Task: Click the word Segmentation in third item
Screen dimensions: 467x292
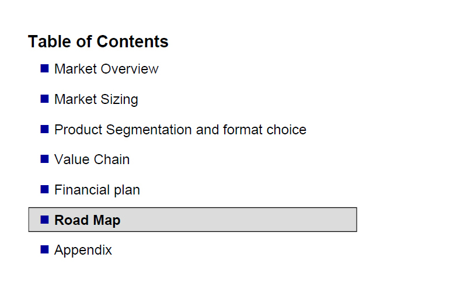Action: click(149, 130)
